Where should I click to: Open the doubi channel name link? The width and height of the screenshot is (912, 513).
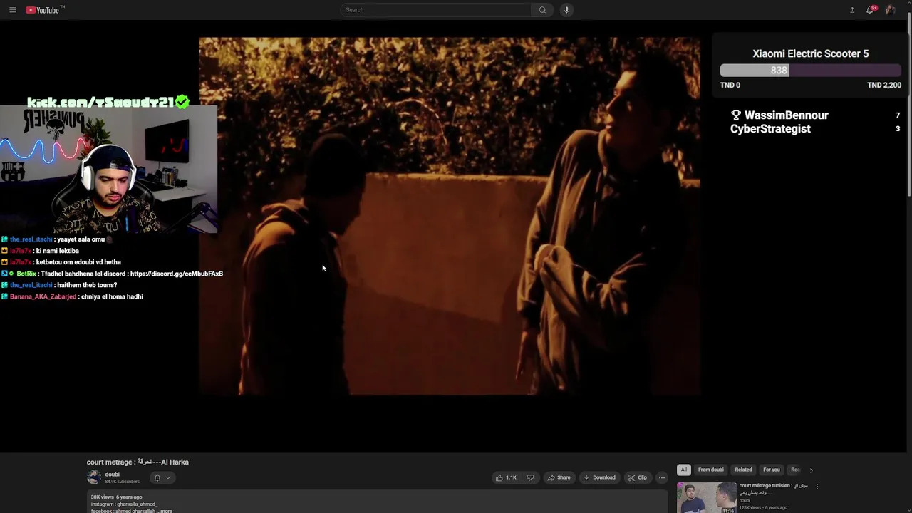112,475
